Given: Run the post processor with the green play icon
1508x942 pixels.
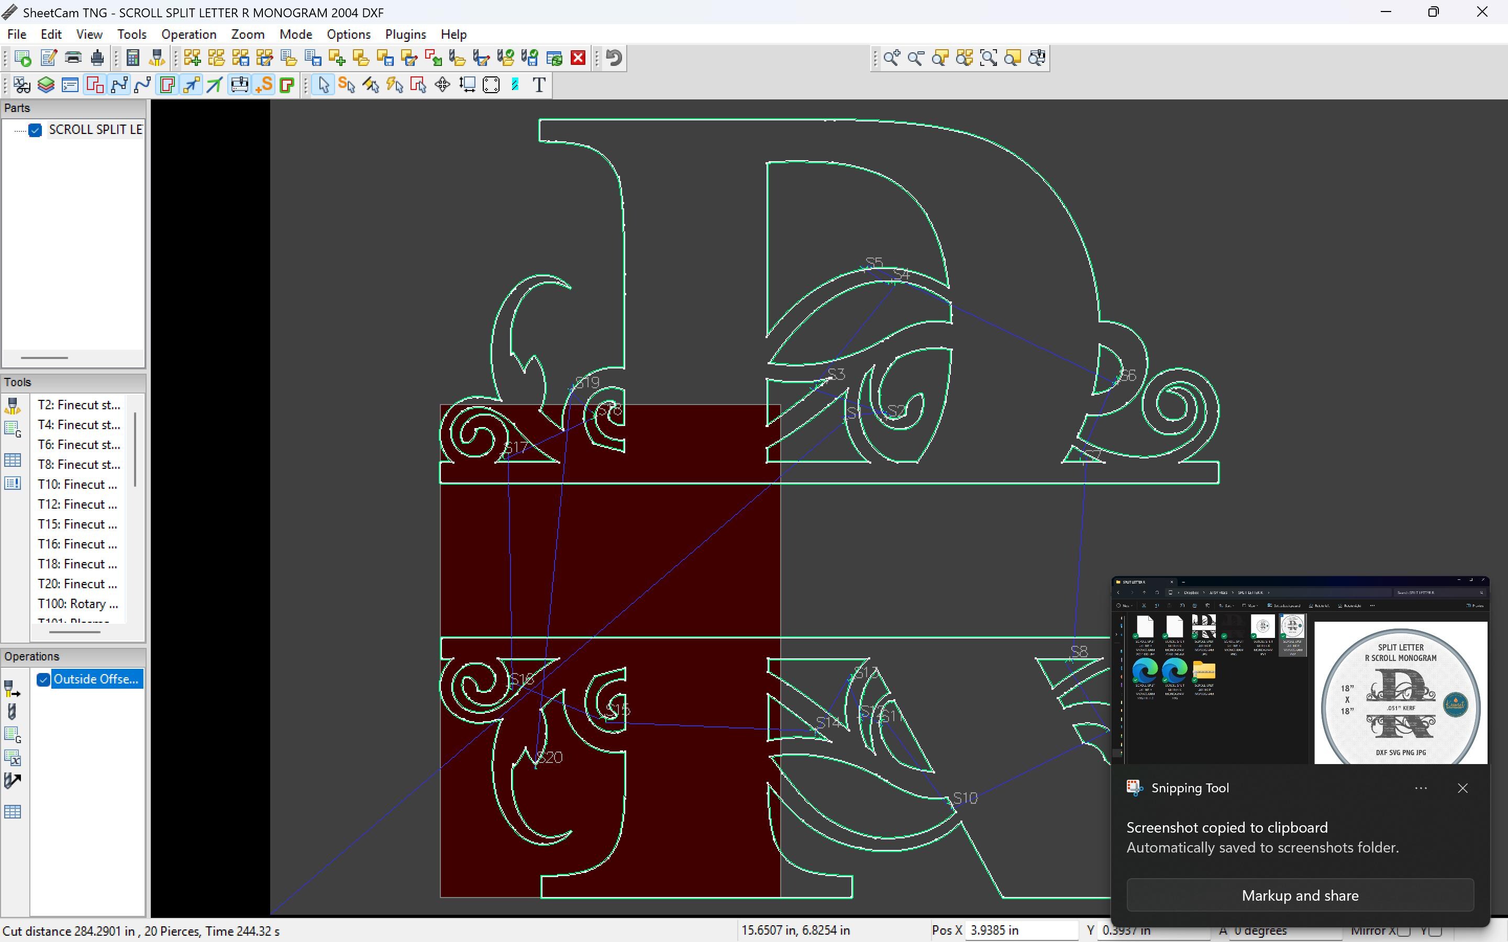Looking at the screenshot, I should pos(23,58).
